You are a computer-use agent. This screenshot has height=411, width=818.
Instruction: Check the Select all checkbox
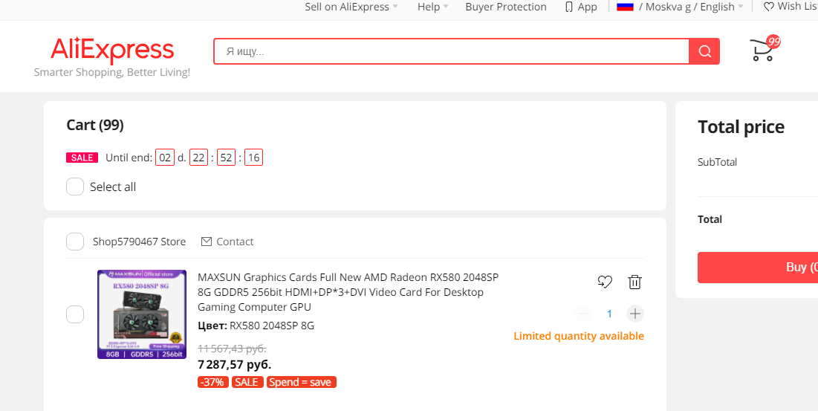[x=75, y=187]
